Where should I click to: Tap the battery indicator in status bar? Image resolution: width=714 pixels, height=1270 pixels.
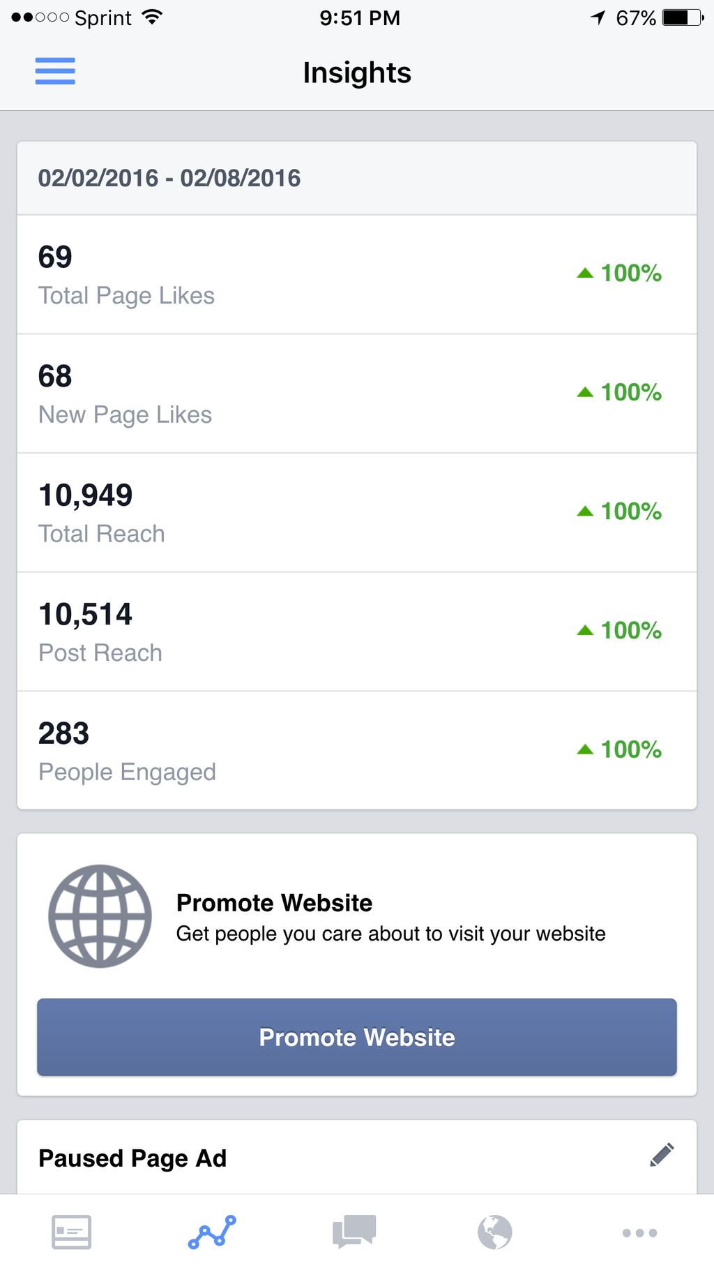[x=683, y=17]
